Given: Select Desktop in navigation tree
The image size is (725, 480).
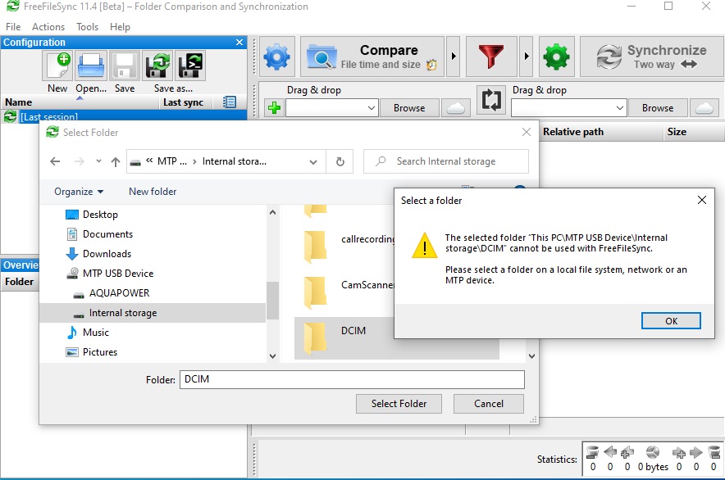Looking at the screenshot, I should (x=100, y=215).
